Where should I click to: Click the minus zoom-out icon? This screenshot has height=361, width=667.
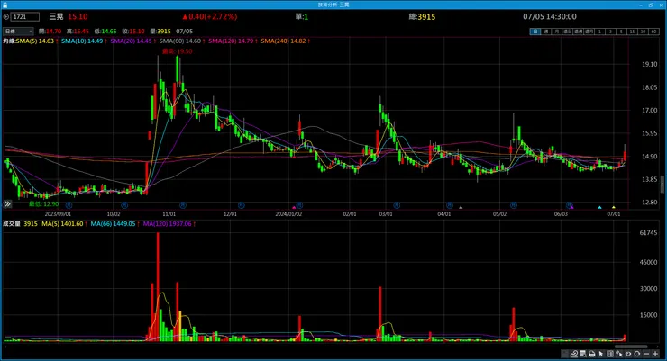(x=646, y=354)
